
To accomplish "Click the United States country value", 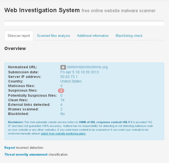I will pos(71,81).
